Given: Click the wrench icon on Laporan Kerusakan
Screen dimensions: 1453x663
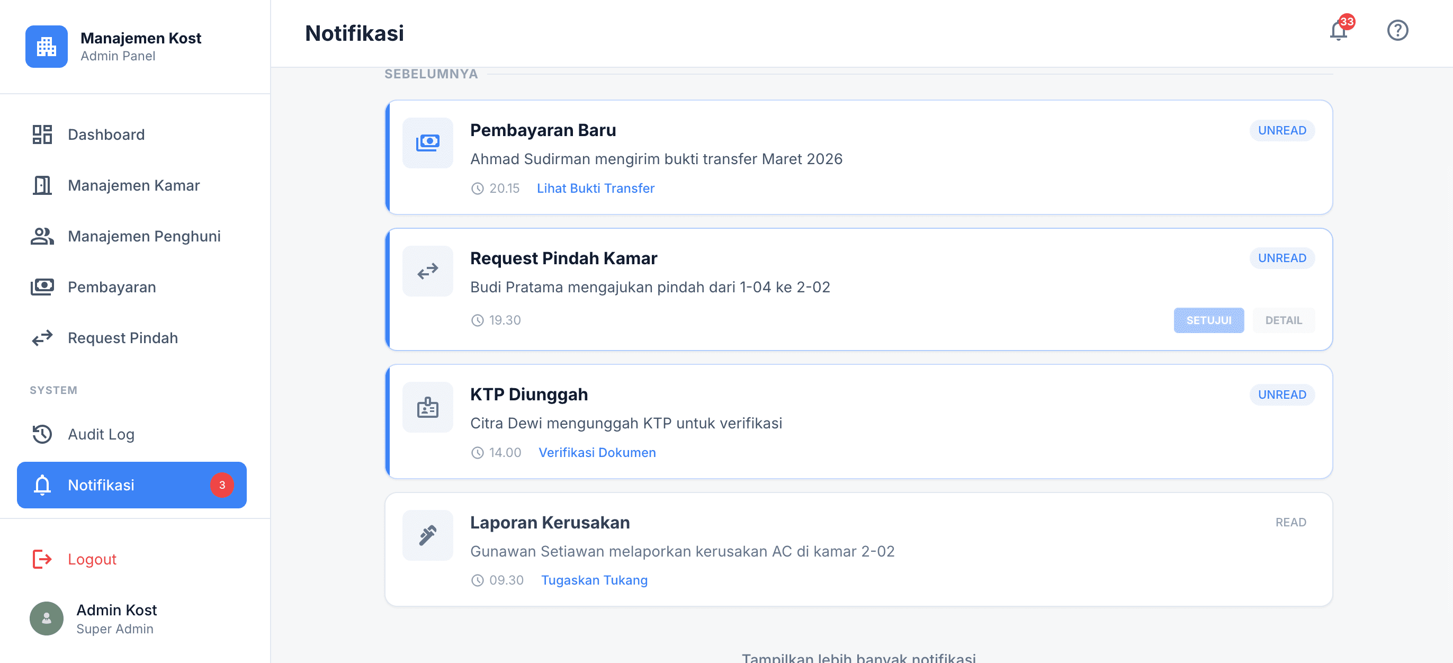Looking at the screenshot, I should [x=427, y=535].
